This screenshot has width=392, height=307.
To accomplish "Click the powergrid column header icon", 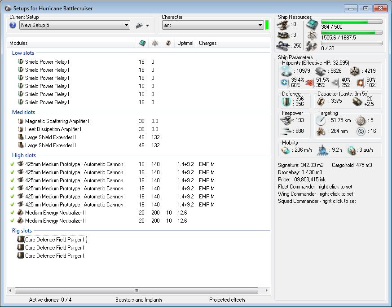I will [x=155, y=43].
